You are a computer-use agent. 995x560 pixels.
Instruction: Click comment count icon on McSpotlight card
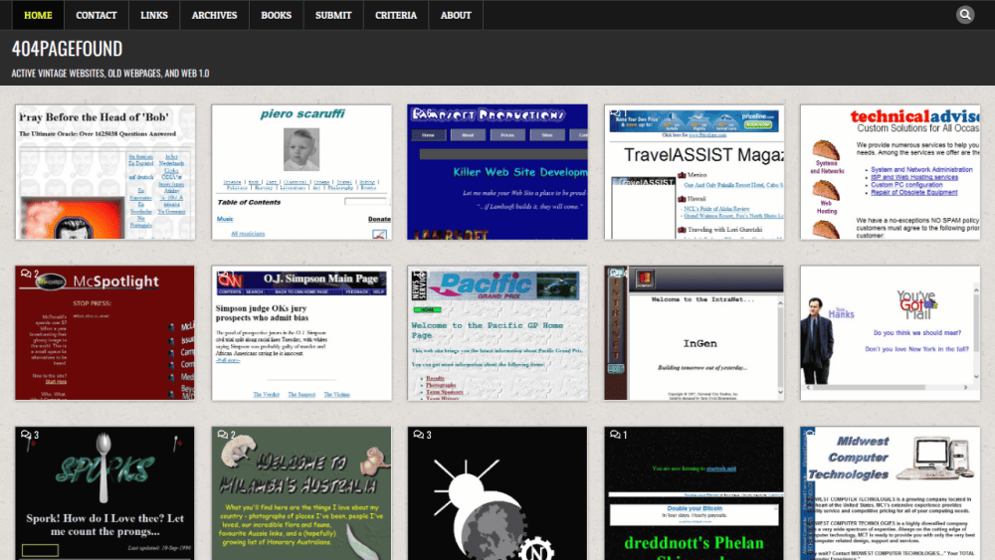pos(29,274)
